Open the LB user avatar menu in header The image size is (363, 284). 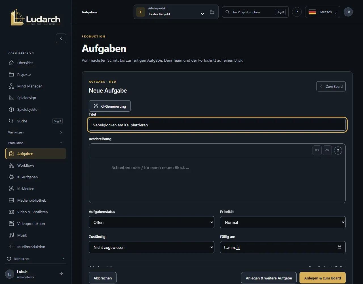click(348, 12)
